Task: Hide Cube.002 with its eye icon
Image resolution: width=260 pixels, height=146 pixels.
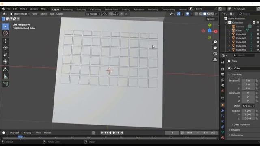Action: (x=258, y=38)
